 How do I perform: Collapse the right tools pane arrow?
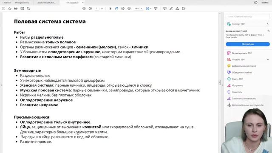tap(222, 85)
